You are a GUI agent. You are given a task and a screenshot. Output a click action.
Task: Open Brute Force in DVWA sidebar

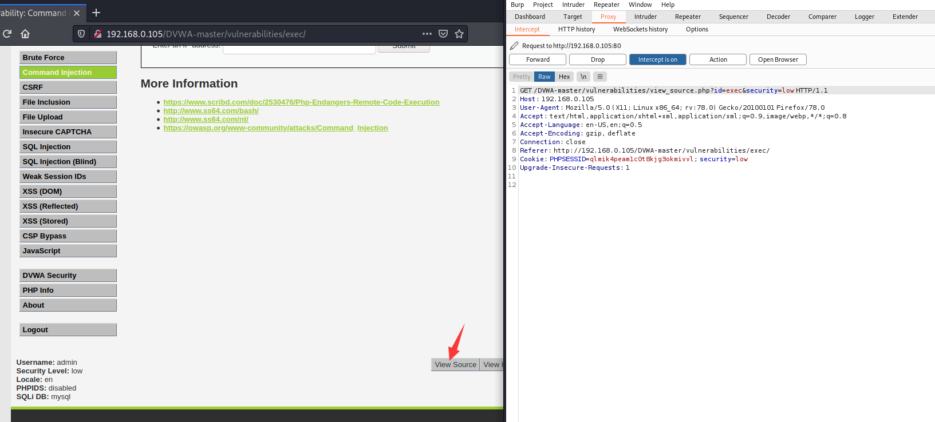point(68,58)
